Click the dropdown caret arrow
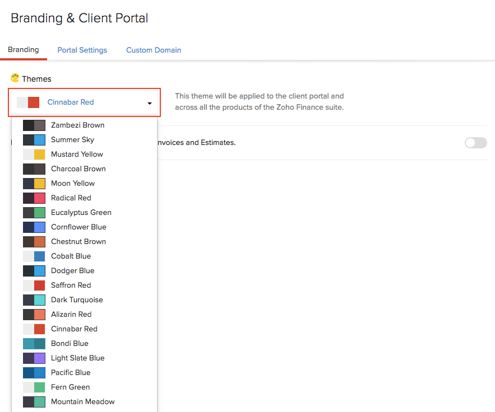The image size is (495, 412). point(150,104)
